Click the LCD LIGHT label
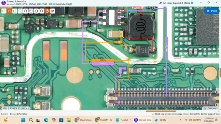This screenshot has width=221, height=124. (211, 108)
